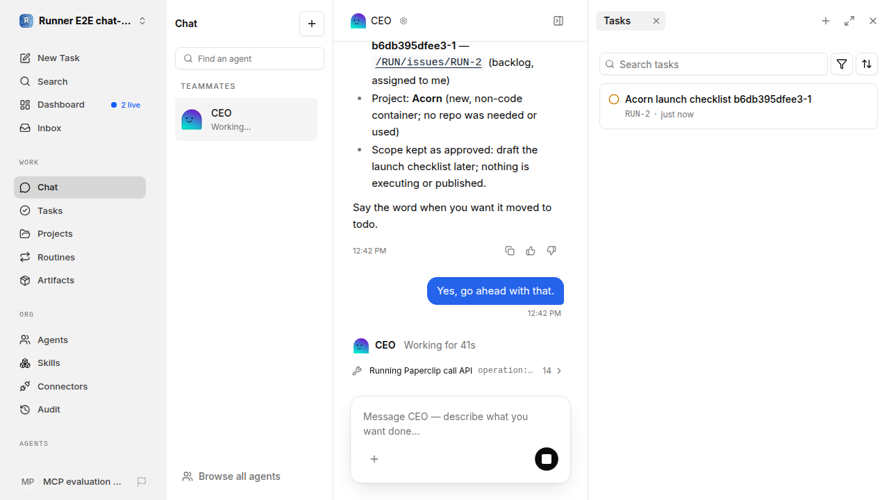Screen dimensions: 889x500
Task: Click the CEO avatar in chat header
Action: click(x=358, y=21)
